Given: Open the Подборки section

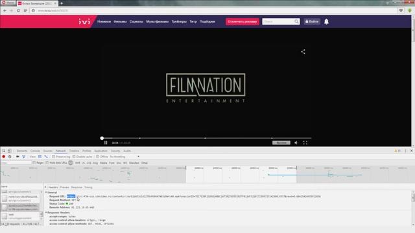Looking at the screenshot, I should click(207, 21).
